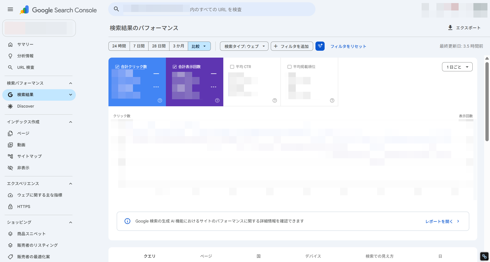Image resolution: width=490 pixels, height=262 pixels.
Task: Switch to 日 tab
Action: [440, 256]
